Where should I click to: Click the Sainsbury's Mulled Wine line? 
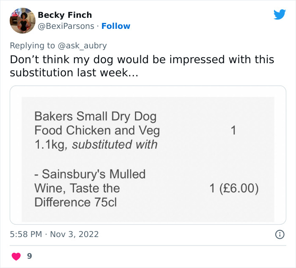[x=90, y=174]
